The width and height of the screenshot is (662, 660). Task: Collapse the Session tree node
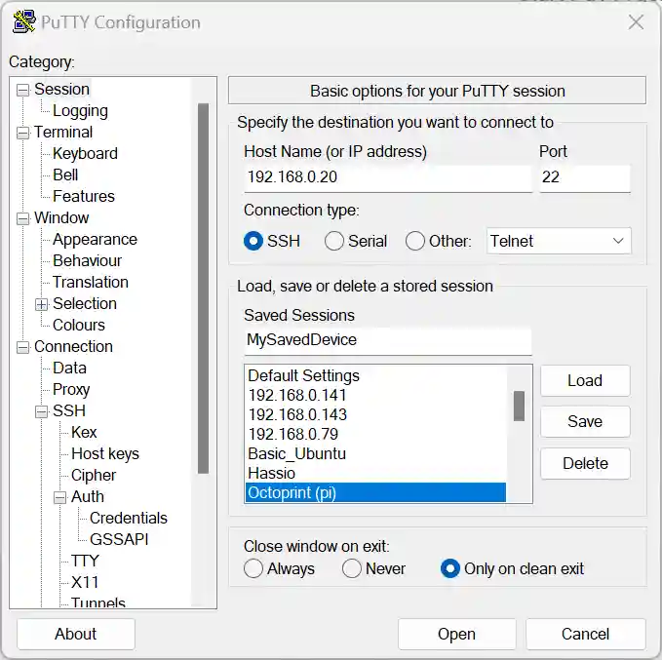(22, 90)
